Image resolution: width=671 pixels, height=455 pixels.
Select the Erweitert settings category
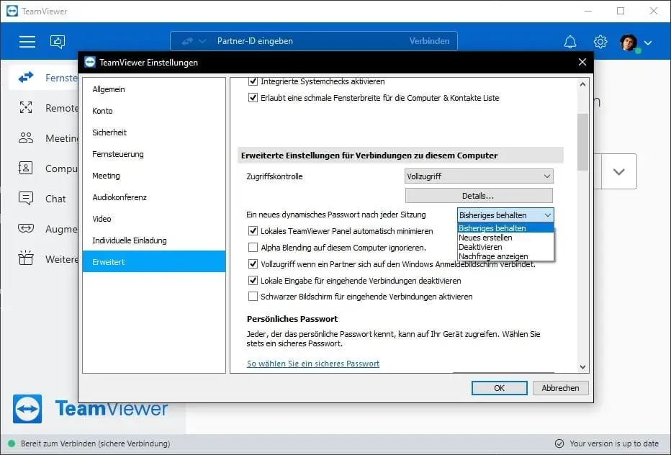point(154,261)
